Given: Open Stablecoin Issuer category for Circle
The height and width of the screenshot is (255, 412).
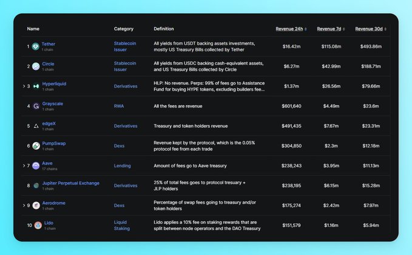Looking at the screenshot, I should click(125, 66).
